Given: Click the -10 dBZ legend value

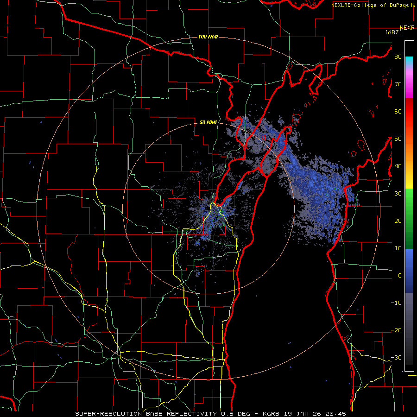Looking at the screenshot, I should pos(396,303).
